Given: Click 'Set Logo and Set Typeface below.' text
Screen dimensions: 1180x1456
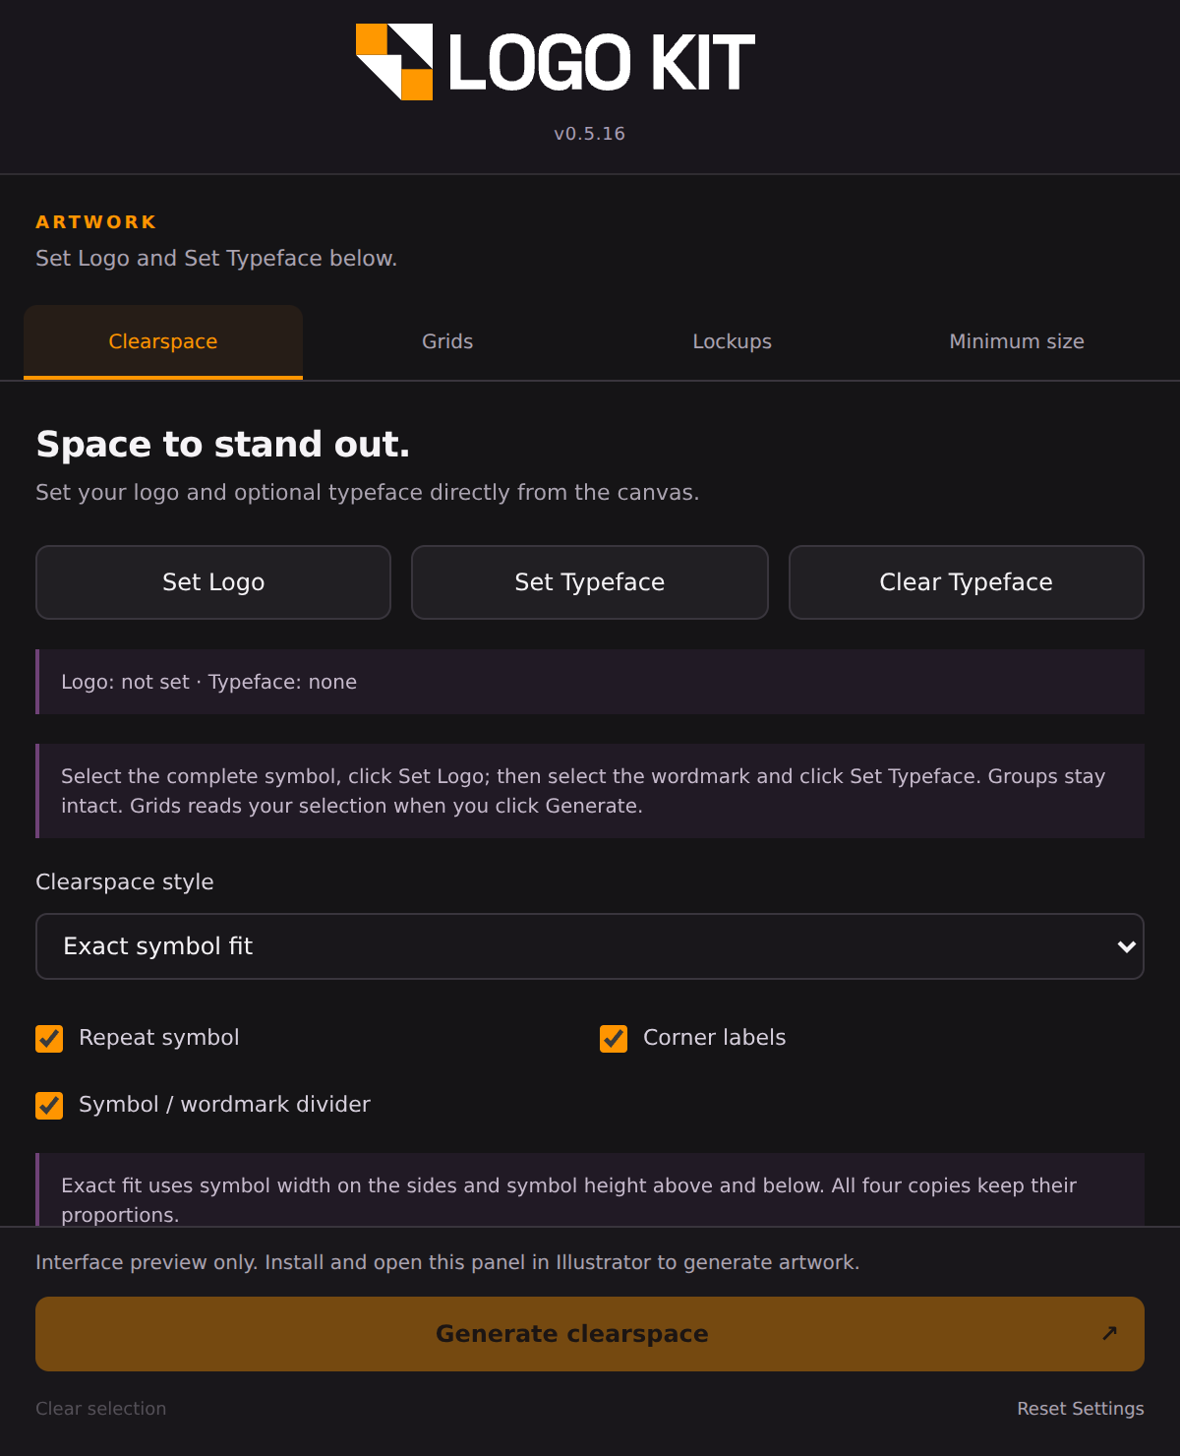Looking at the screenshot, I should 216,259.
